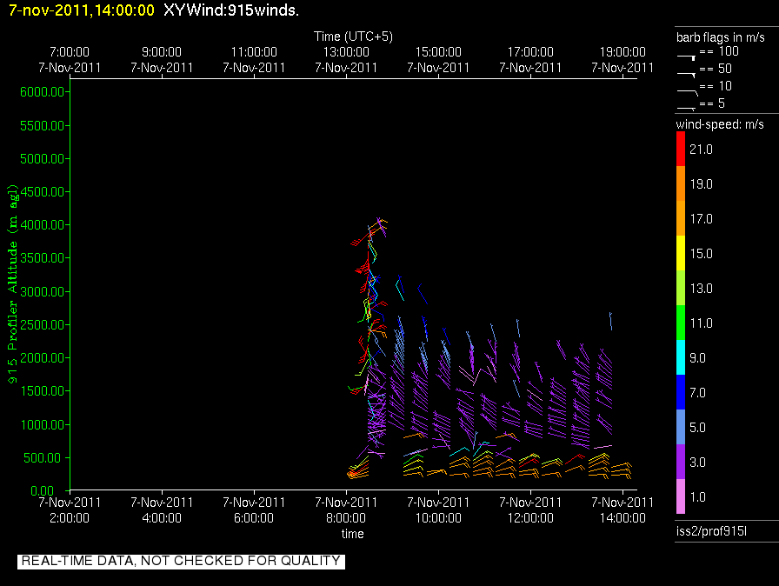The width and height of the screenshot is (779, 586).
Task: Click the wind-speed: m/s legend heading
Action: click(x=720, y=124)
